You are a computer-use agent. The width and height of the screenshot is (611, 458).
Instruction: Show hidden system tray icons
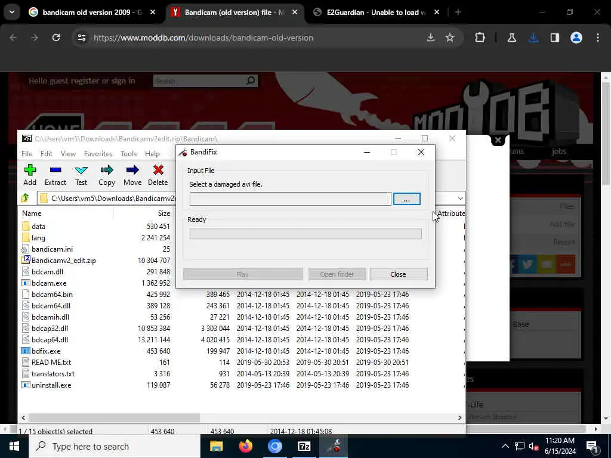(505, 446)
